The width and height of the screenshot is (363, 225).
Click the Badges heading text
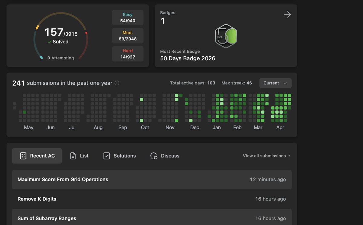(168, 13)
